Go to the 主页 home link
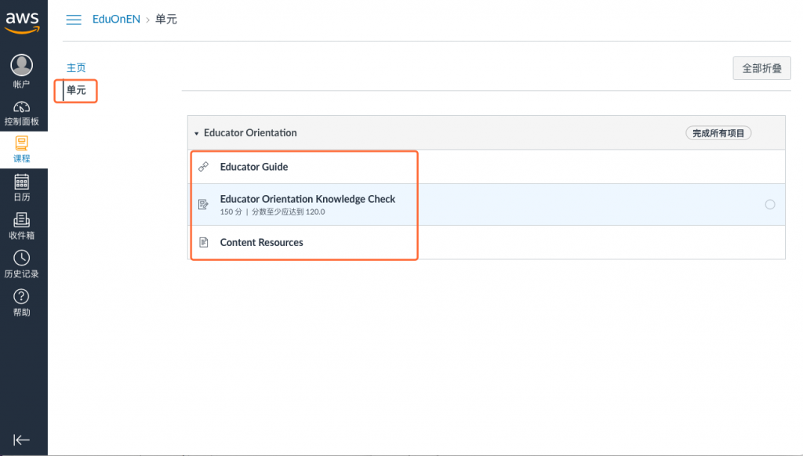Image resolution: width=803 pixels, height=456 pixels. coord(76,68)
